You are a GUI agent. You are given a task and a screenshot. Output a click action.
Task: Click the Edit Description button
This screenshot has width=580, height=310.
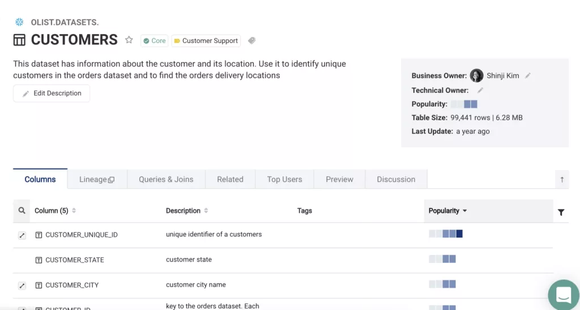52,93
